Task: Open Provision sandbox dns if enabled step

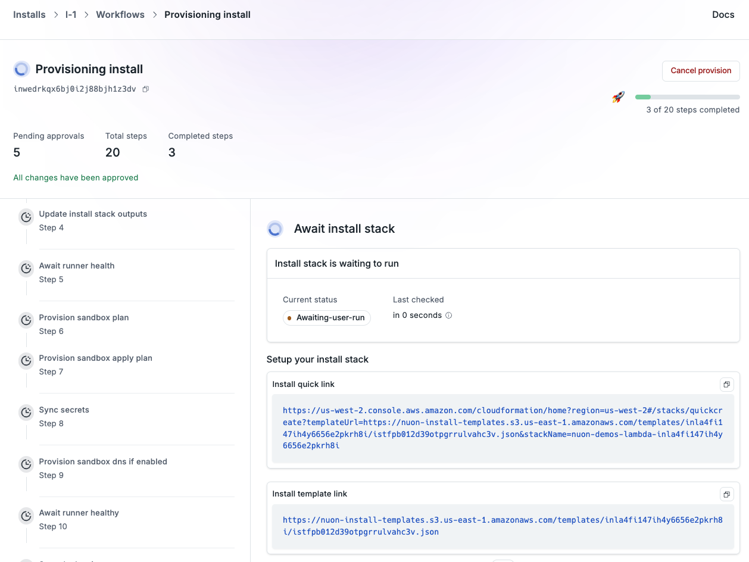Action: [x=103, y=469]
